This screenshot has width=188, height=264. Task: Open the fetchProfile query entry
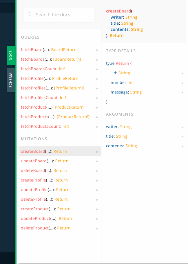pos(59,79)
